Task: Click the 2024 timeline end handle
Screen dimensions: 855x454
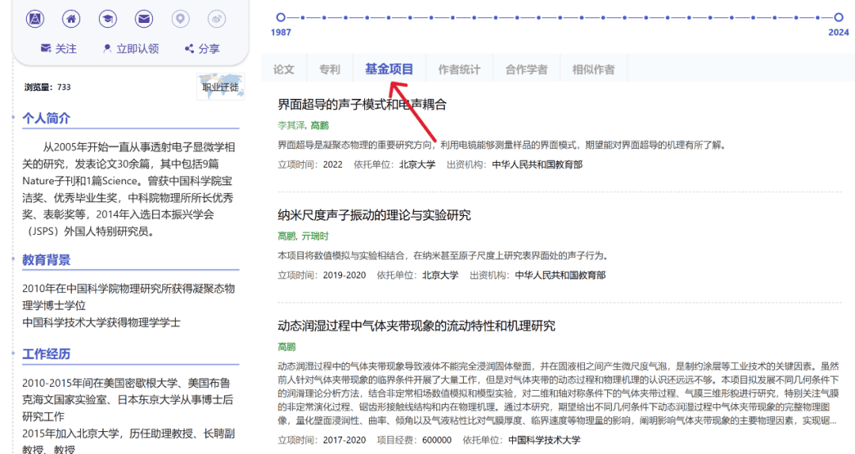Action: point(838,17)
